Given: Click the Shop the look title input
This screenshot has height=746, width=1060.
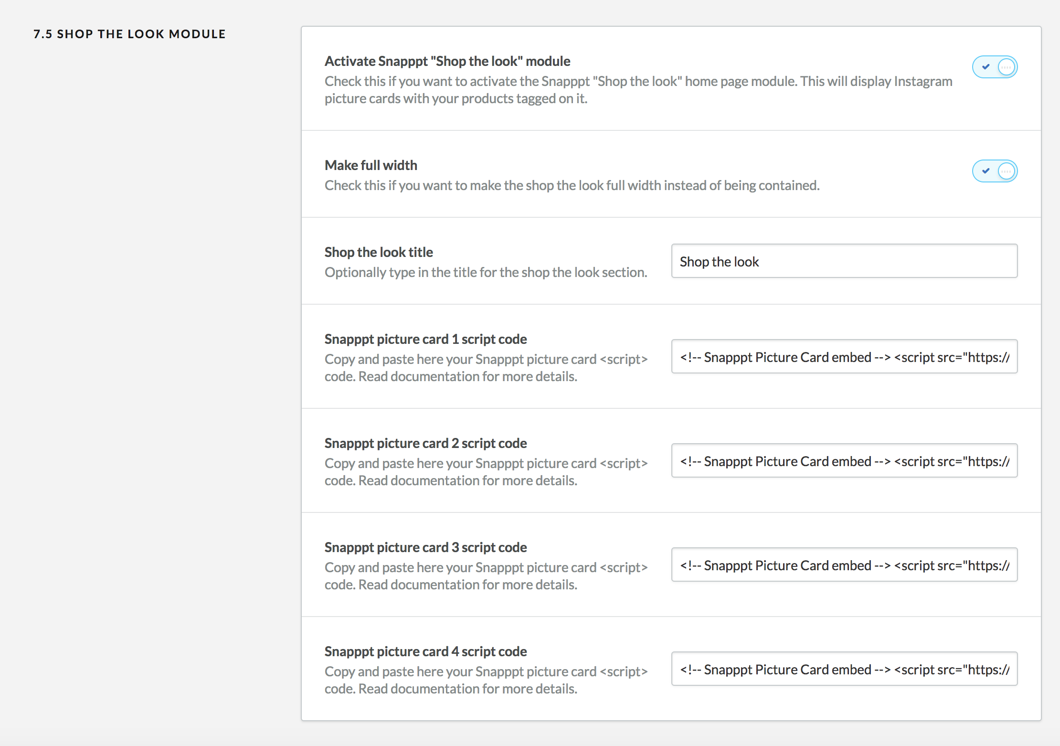Looking at the screenshot, I should 844,261.
